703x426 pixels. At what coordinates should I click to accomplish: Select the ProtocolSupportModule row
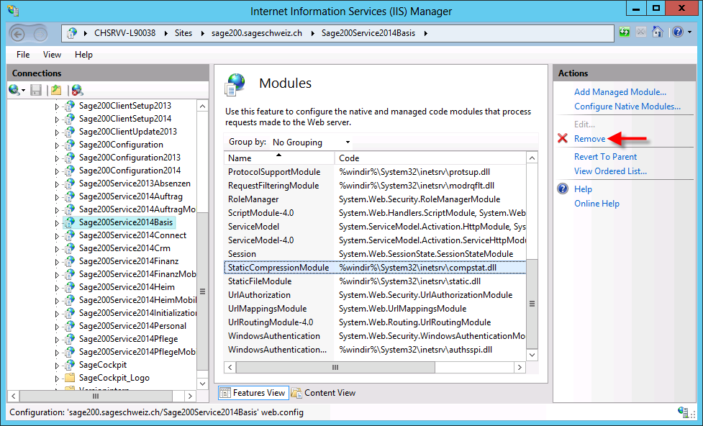[375, 172]
